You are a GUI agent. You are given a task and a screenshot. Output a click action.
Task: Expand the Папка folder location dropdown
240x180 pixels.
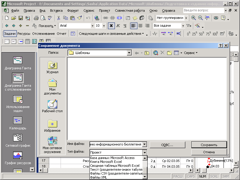point(129,53)
